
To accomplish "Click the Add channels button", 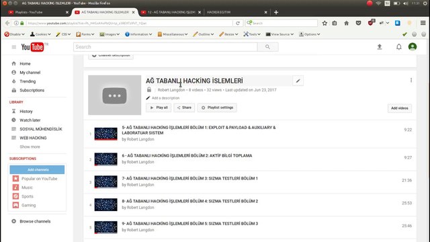I will coord(38,170).
